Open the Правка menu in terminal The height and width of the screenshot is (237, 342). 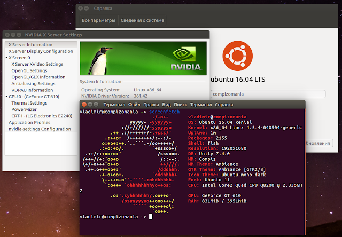pyautogui.click(x=151, y=105)
